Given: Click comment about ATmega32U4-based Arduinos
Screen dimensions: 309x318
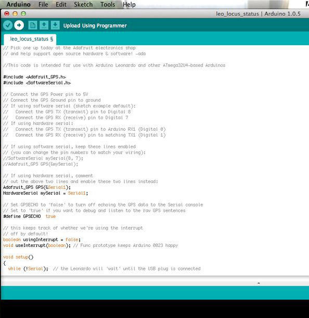Looking at the screenshot, I should pyautogui.click(x=114, y=65).
